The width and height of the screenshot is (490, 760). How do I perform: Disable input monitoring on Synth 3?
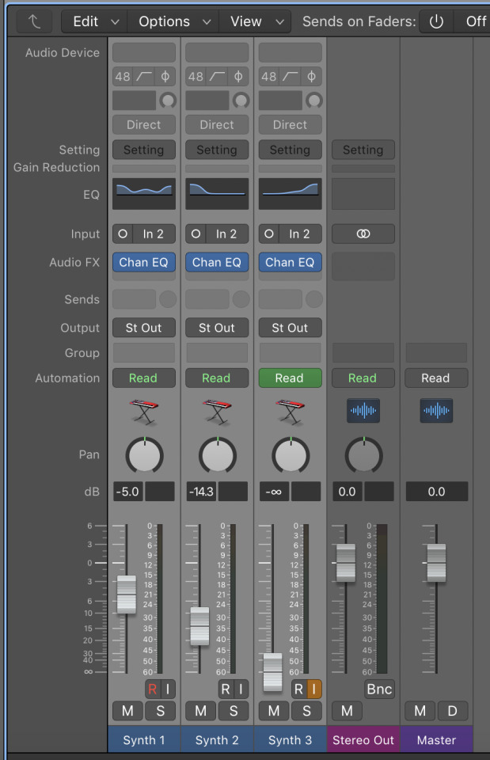(314, 689)
